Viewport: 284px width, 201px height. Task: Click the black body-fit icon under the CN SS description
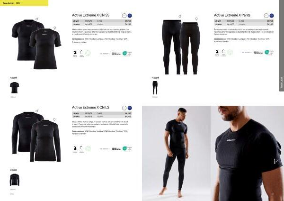75,53
